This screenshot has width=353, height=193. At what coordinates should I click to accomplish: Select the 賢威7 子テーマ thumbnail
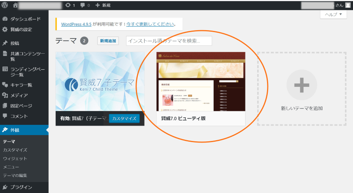pos(100,81)
